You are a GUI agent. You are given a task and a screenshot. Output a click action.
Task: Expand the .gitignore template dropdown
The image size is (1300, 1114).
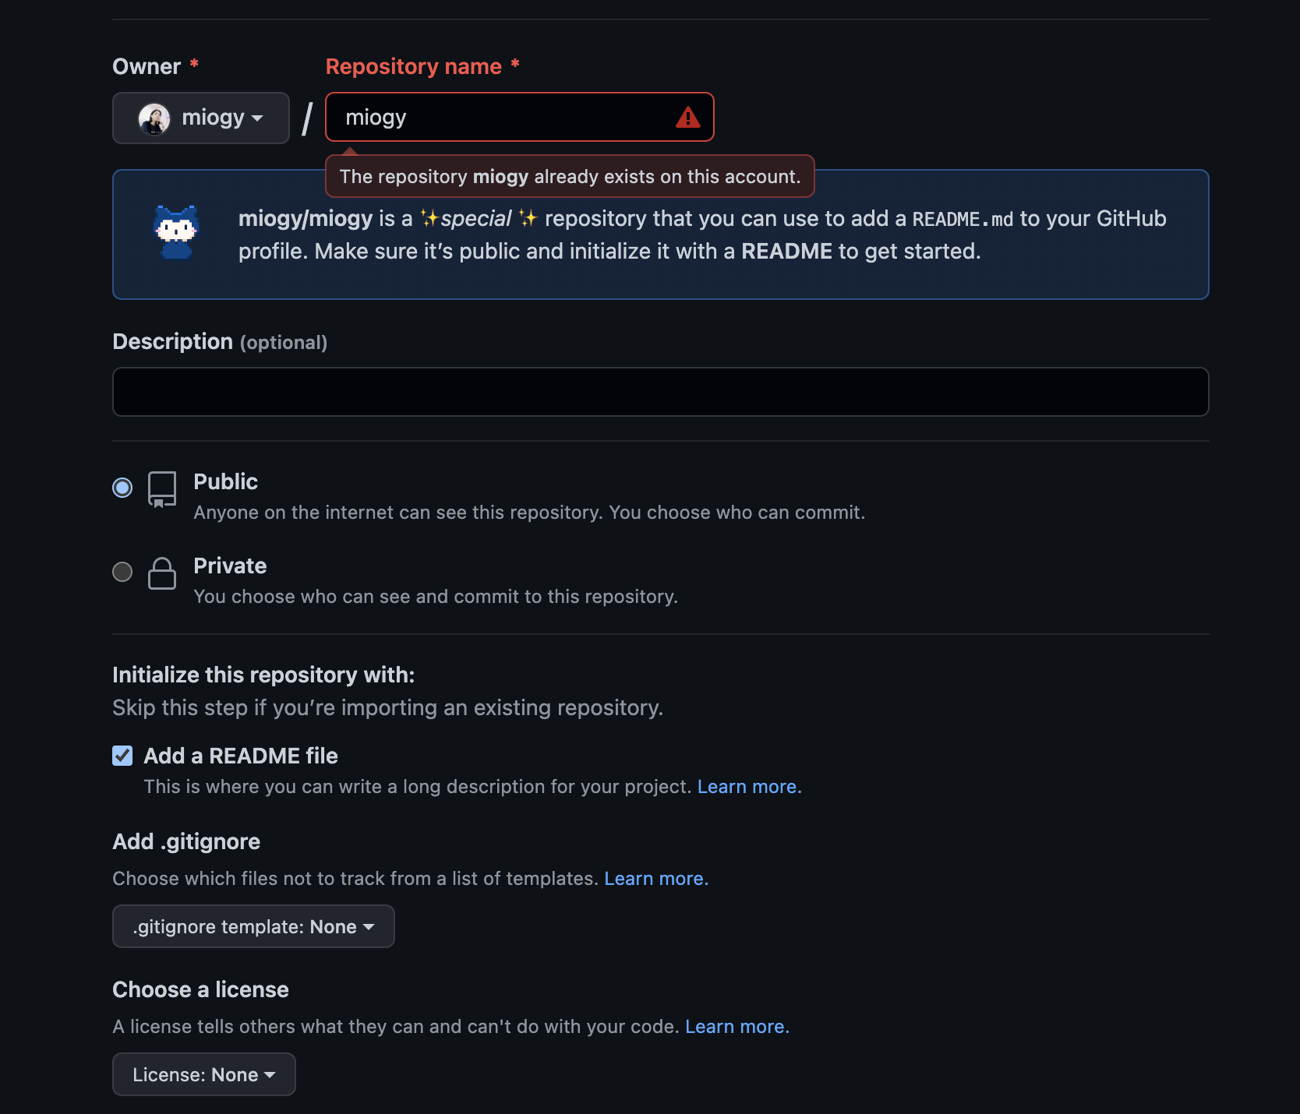[253, 926]
